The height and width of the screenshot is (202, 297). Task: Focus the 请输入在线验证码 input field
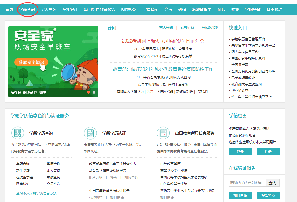247,183
